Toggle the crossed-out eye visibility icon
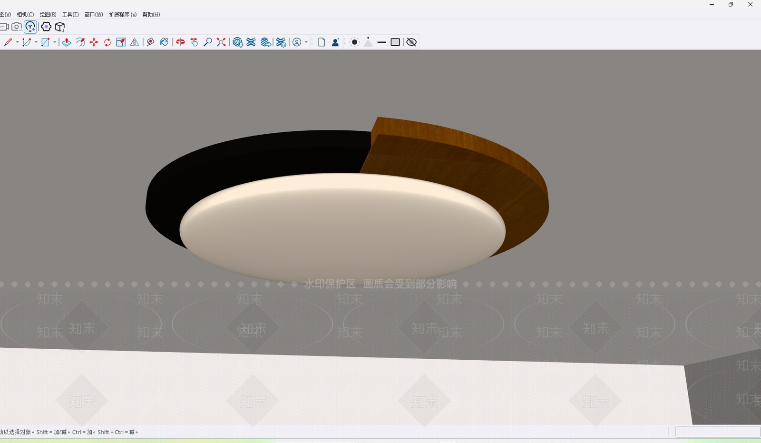 point(411,42)
